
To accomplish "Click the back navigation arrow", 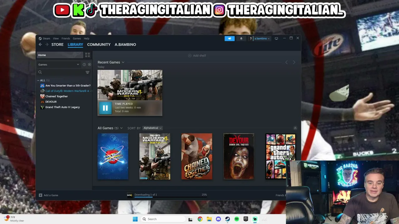I will [x=40, y=44].
